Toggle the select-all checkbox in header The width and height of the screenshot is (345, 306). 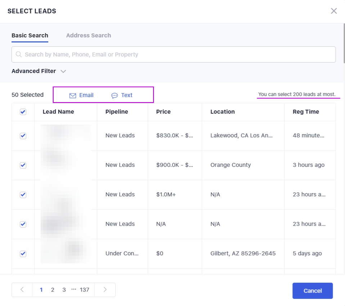coord(23,112)
